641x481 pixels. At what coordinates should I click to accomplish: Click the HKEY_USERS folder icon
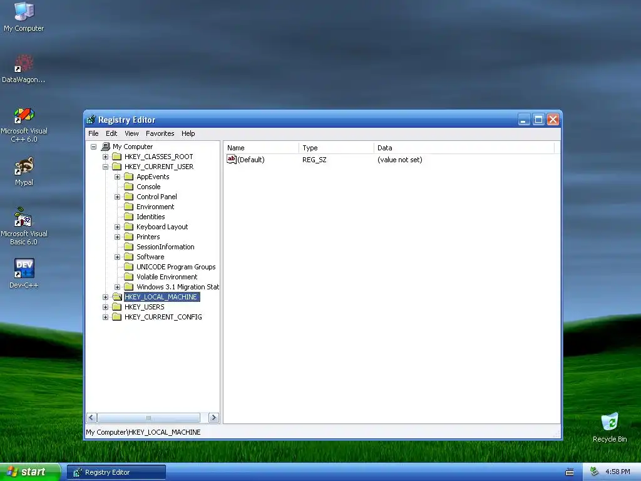(x=117, y=307)
